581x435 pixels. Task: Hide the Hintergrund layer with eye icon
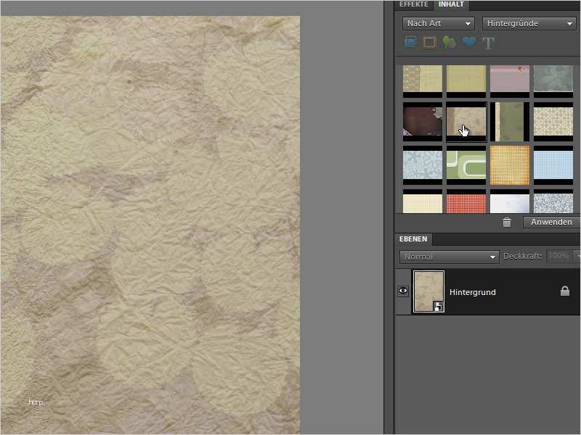[x=403, y=291]
